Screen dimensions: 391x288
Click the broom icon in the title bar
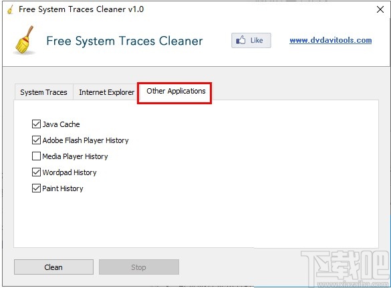(10, 10)
